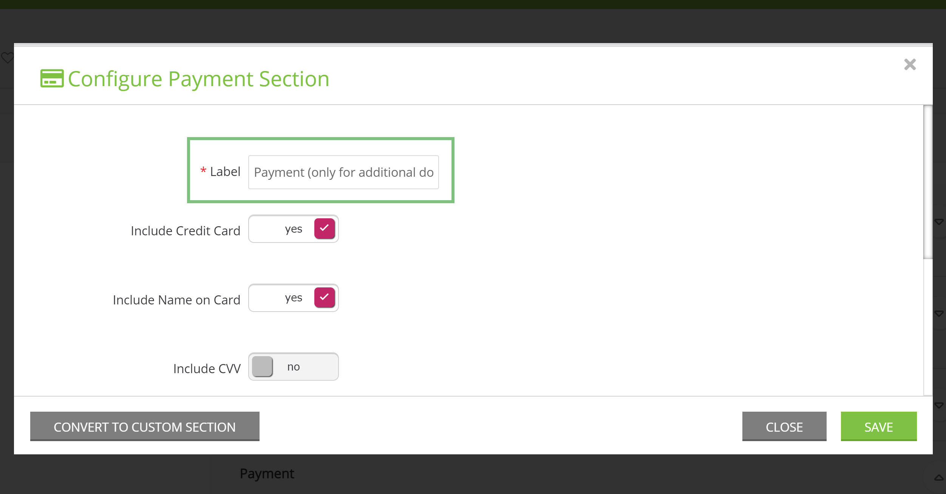Expand the middle down-chevron behind the dialog

coord(938,313)
